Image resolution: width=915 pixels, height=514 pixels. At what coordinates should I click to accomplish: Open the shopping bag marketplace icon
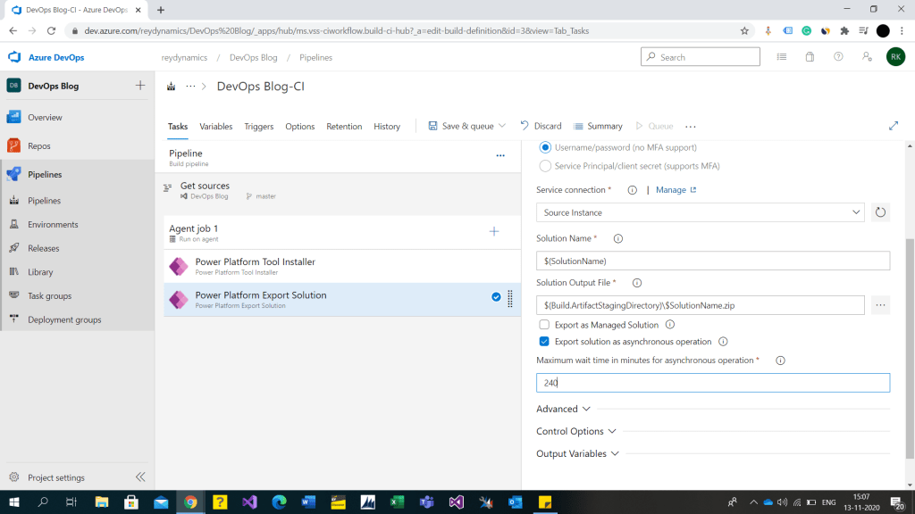tap(810, 57)
